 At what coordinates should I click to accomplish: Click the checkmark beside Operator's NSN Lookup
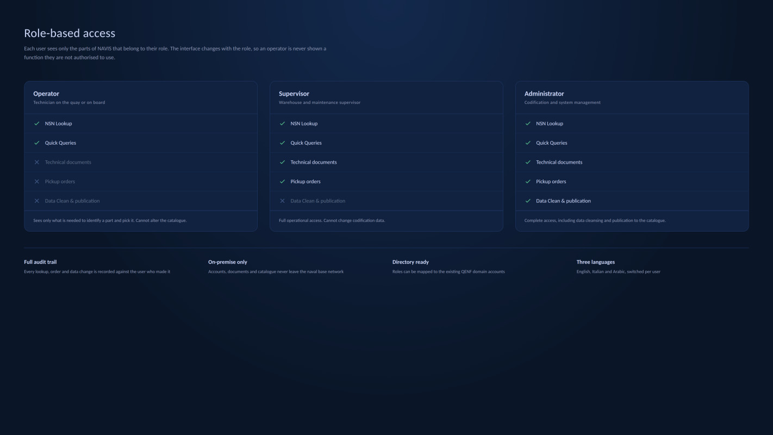pos(37,123)
